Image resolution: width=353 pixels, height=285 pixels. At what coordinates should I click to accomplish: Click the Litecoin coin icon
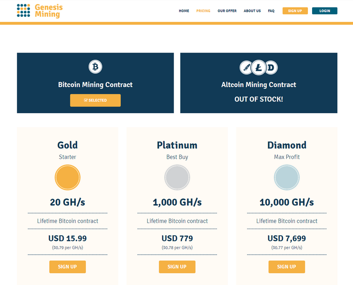[259, 67]
